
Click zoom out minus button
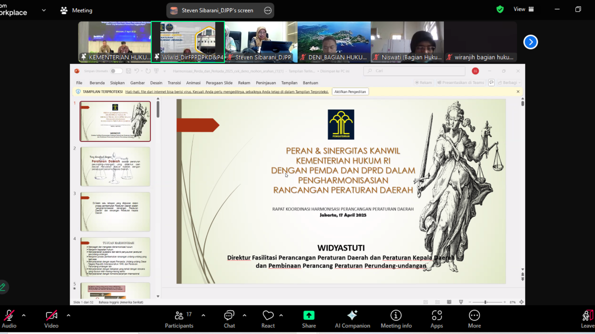point(470,302)
